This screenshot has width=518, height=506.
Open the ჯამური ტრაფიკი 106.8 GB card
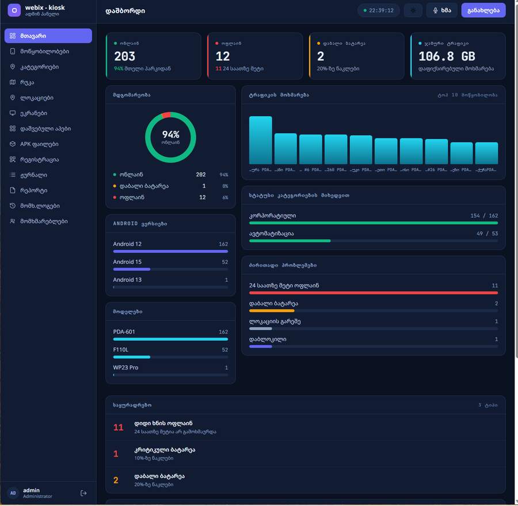pyautogui.click(x=458, y=56)
